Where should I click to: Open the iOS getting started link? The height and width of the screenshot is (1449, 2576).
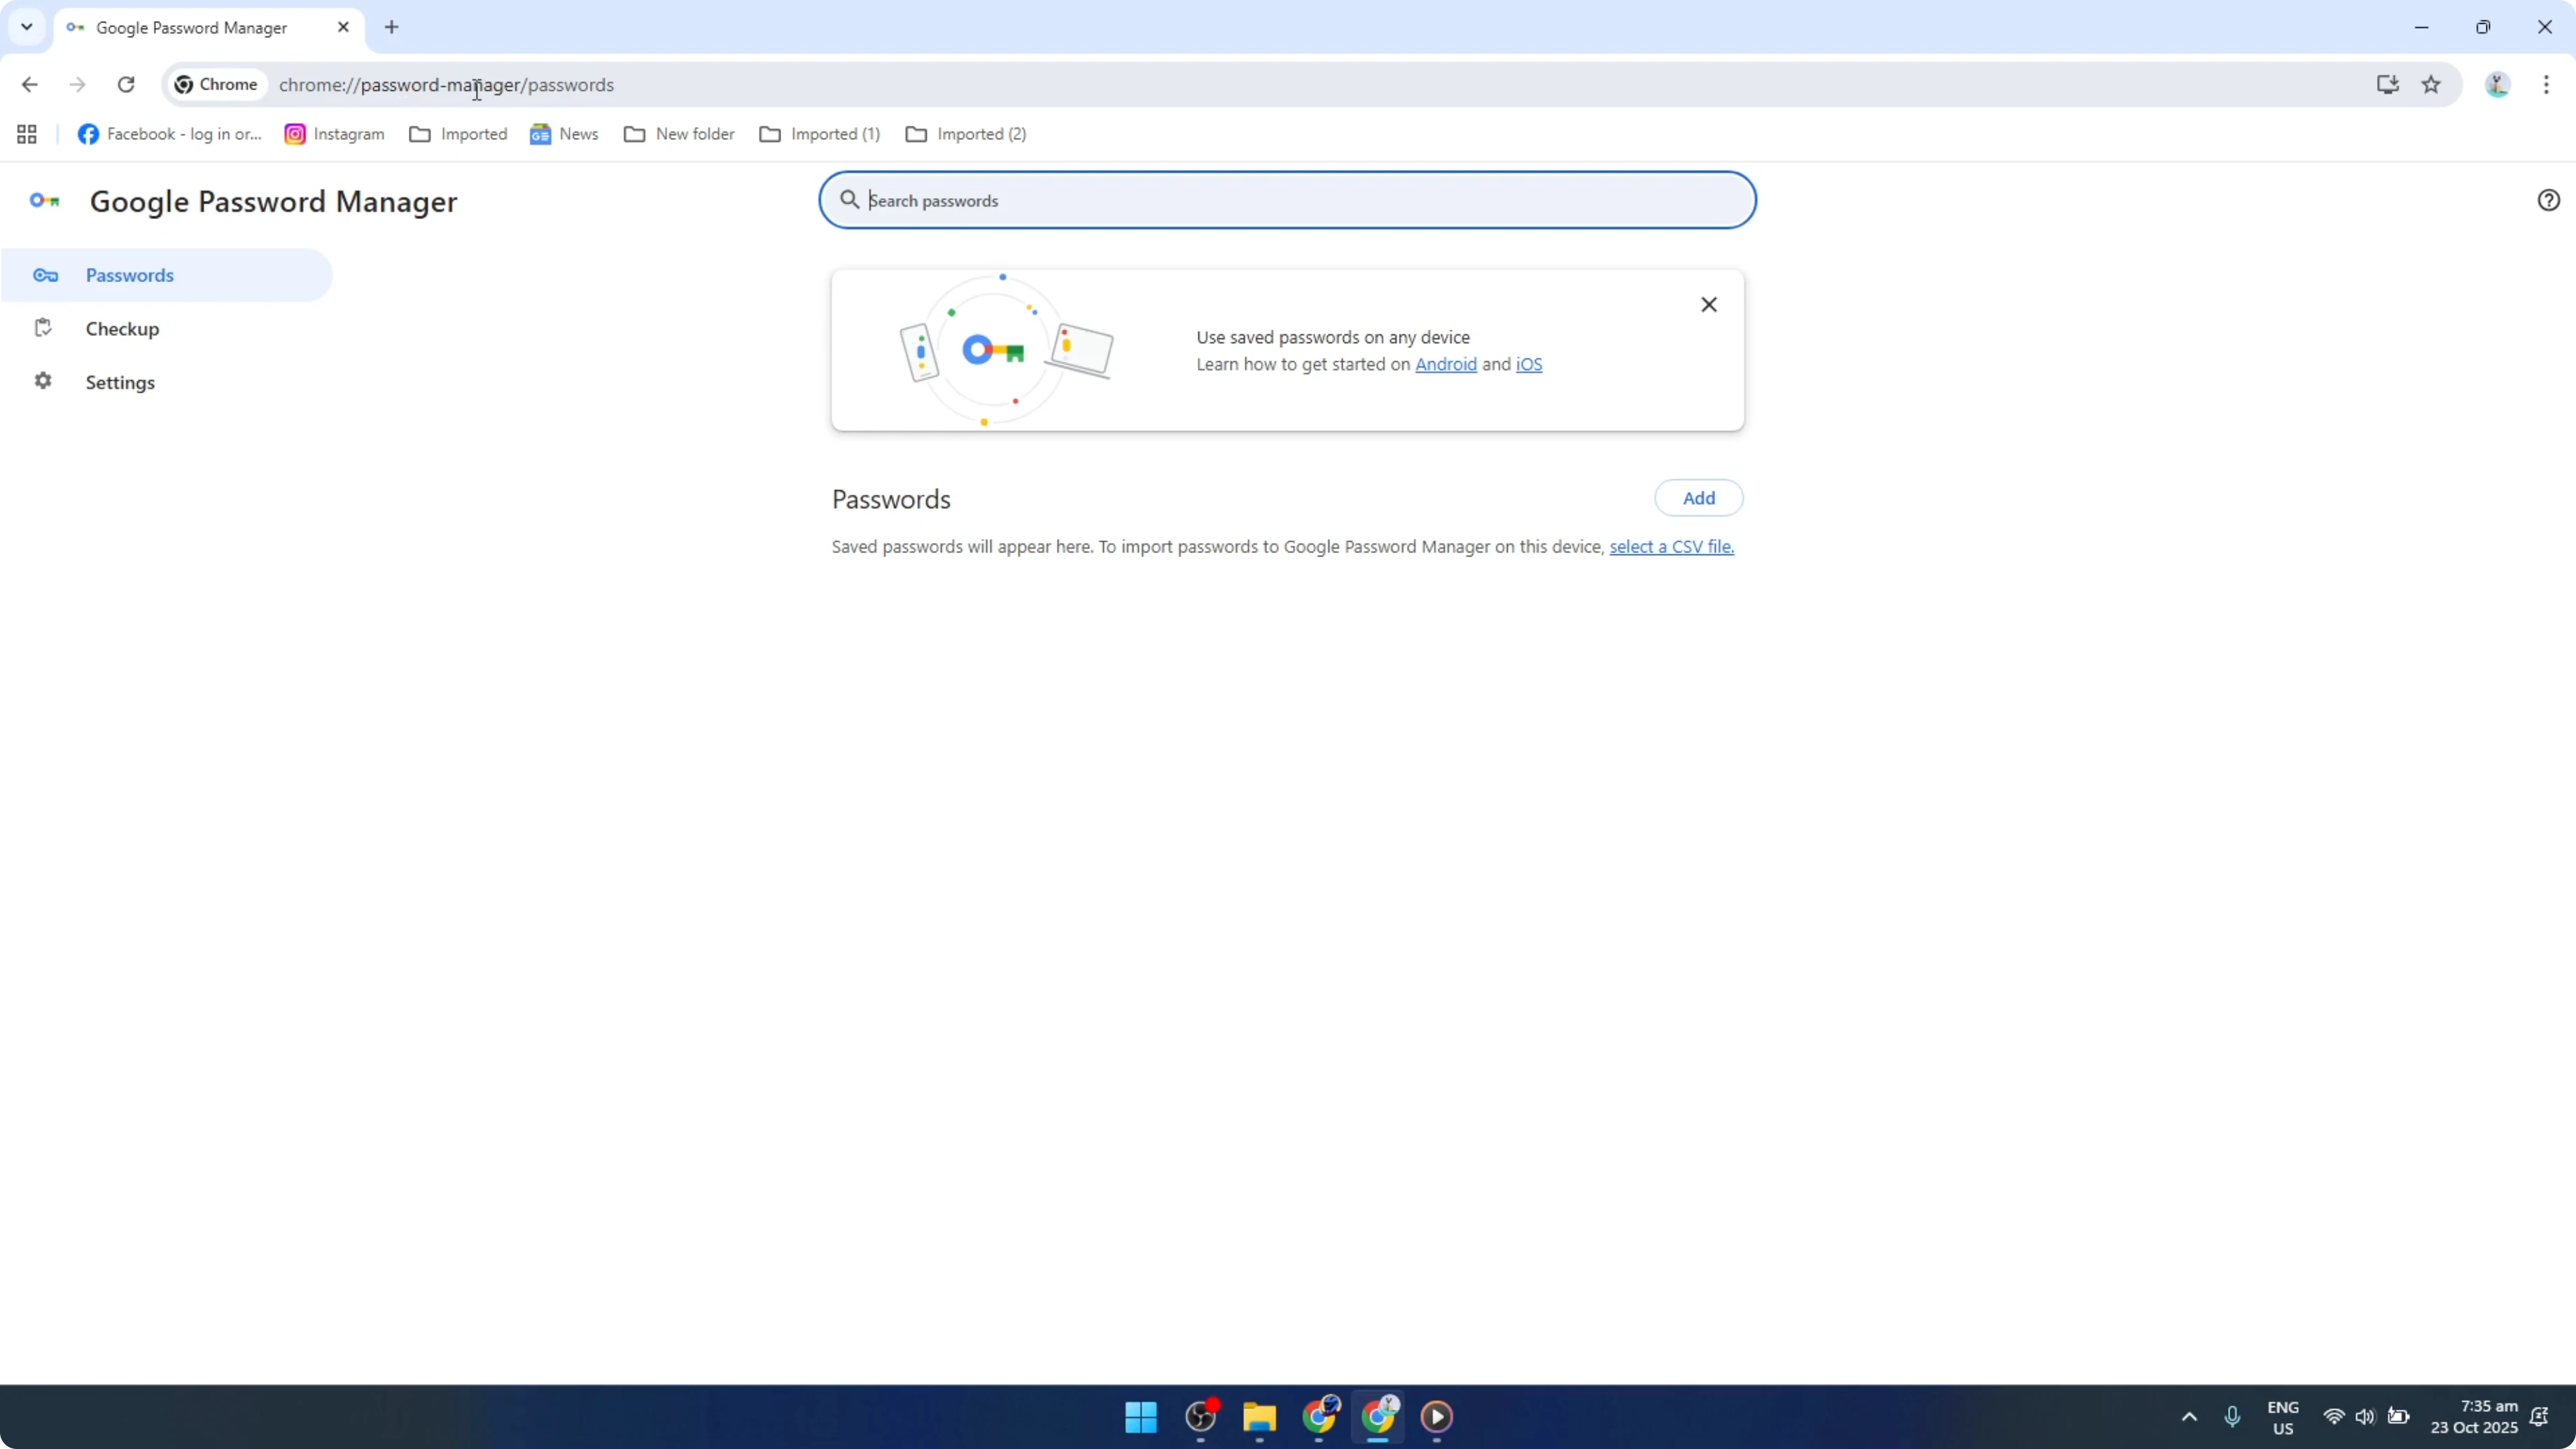[1528, 364]
